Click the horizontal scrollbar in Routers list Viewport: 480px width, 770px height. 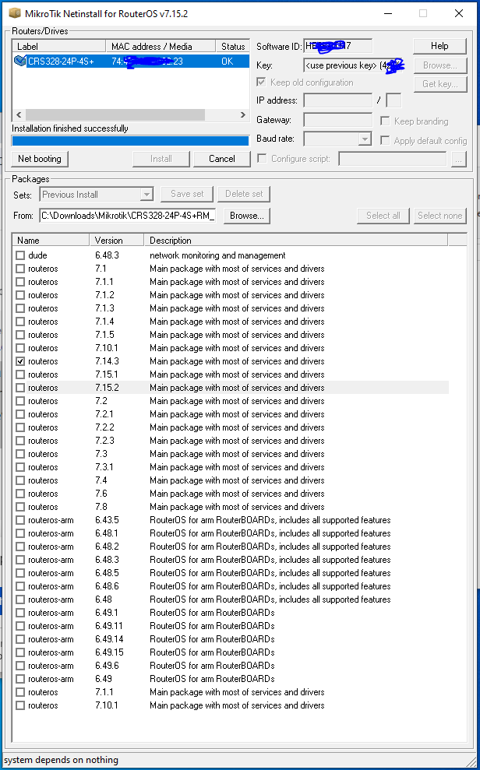coord(115,114)
